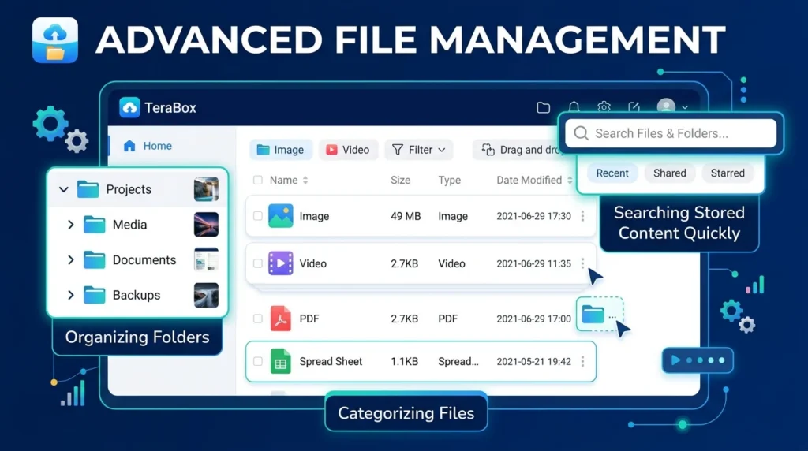Viewport: 808px width, 451px height.
Task: Open the Media folder thumbnail
Action: point(206,225)
